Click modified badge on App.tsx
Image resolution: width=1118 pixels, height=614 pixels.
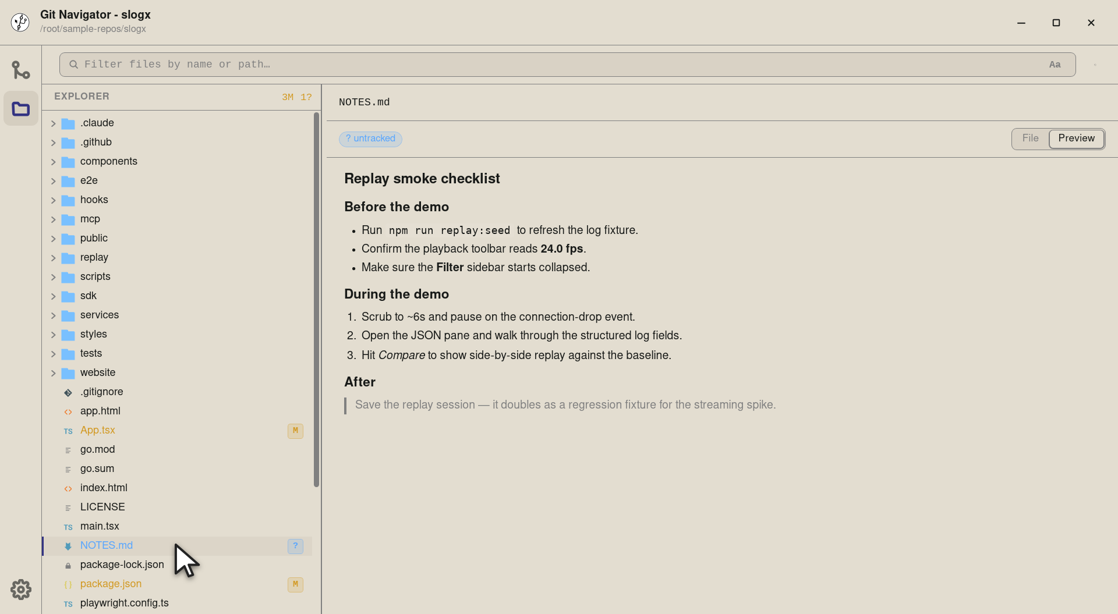click(x=295, y=431)
